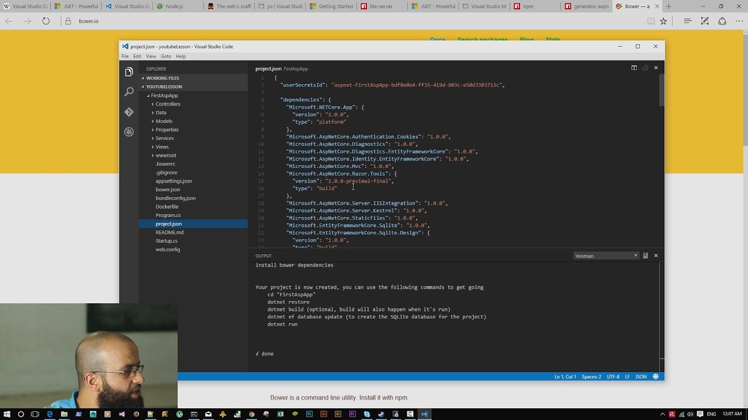This screenshot has height=420, width=748.
Task: Change line endings via LF status item
Action: pyautogui.click(x=628, y=377)
